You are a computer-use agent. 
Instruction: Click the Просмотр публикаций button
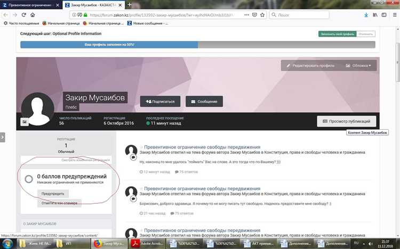point(347,121)
